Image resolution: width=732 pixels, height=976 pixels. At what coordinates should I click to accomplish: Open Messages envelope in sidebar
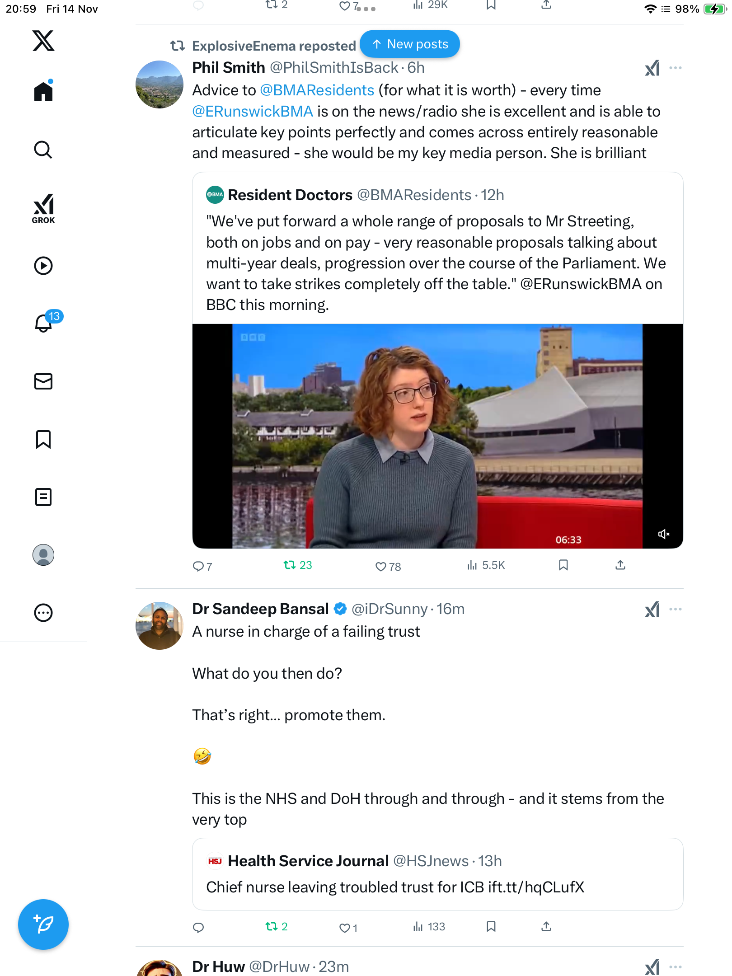click(43, 381)
